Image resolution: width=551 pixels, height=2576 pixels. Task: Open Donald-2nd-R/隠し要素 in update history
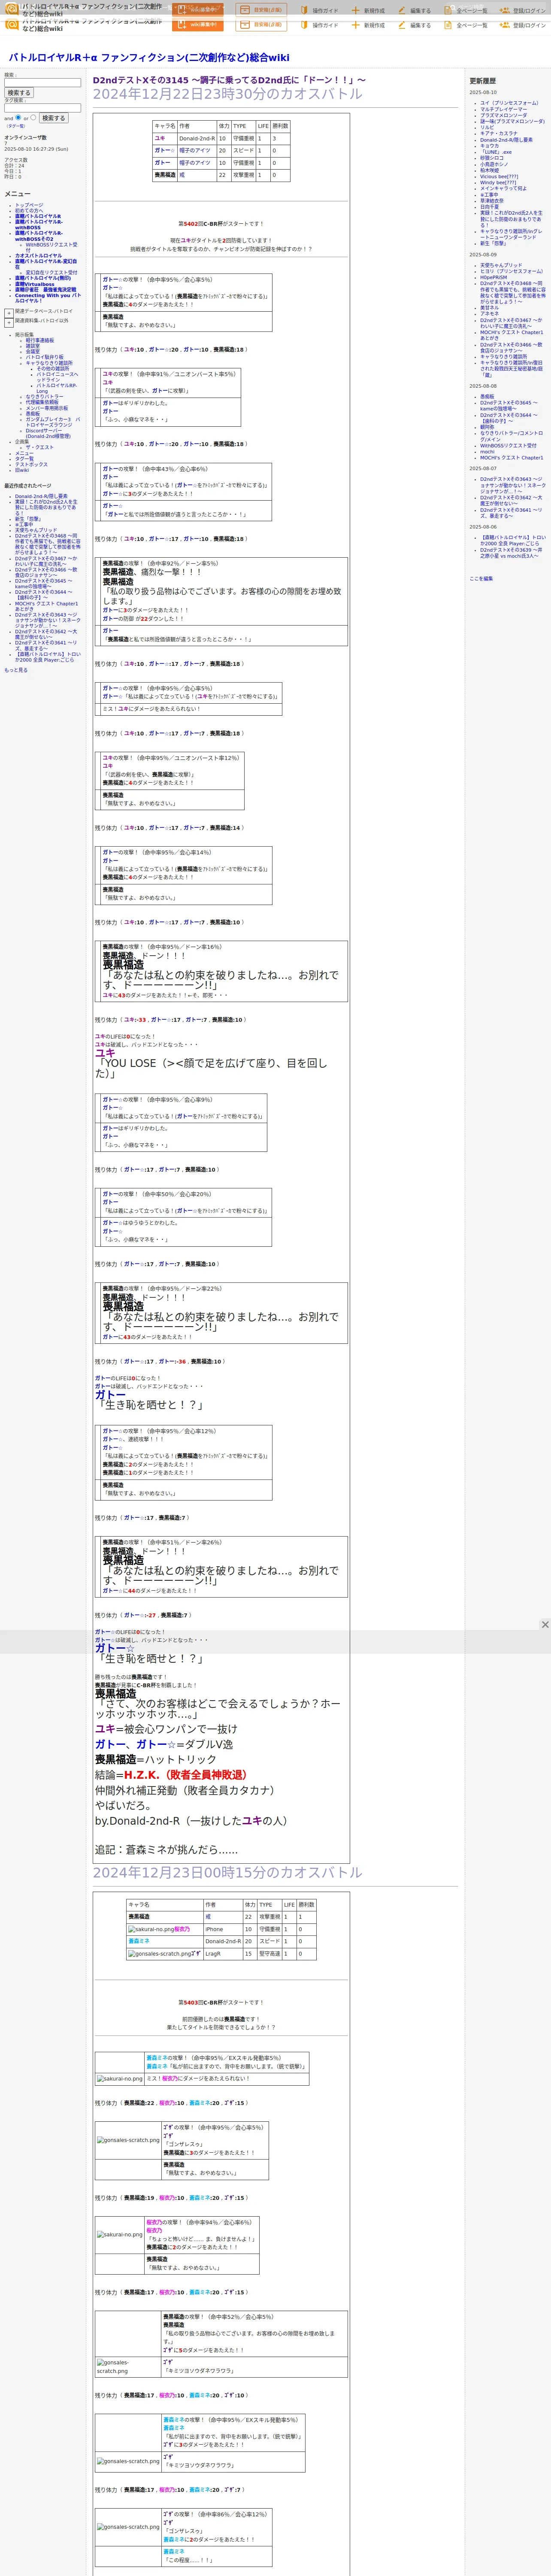point(506,140)
